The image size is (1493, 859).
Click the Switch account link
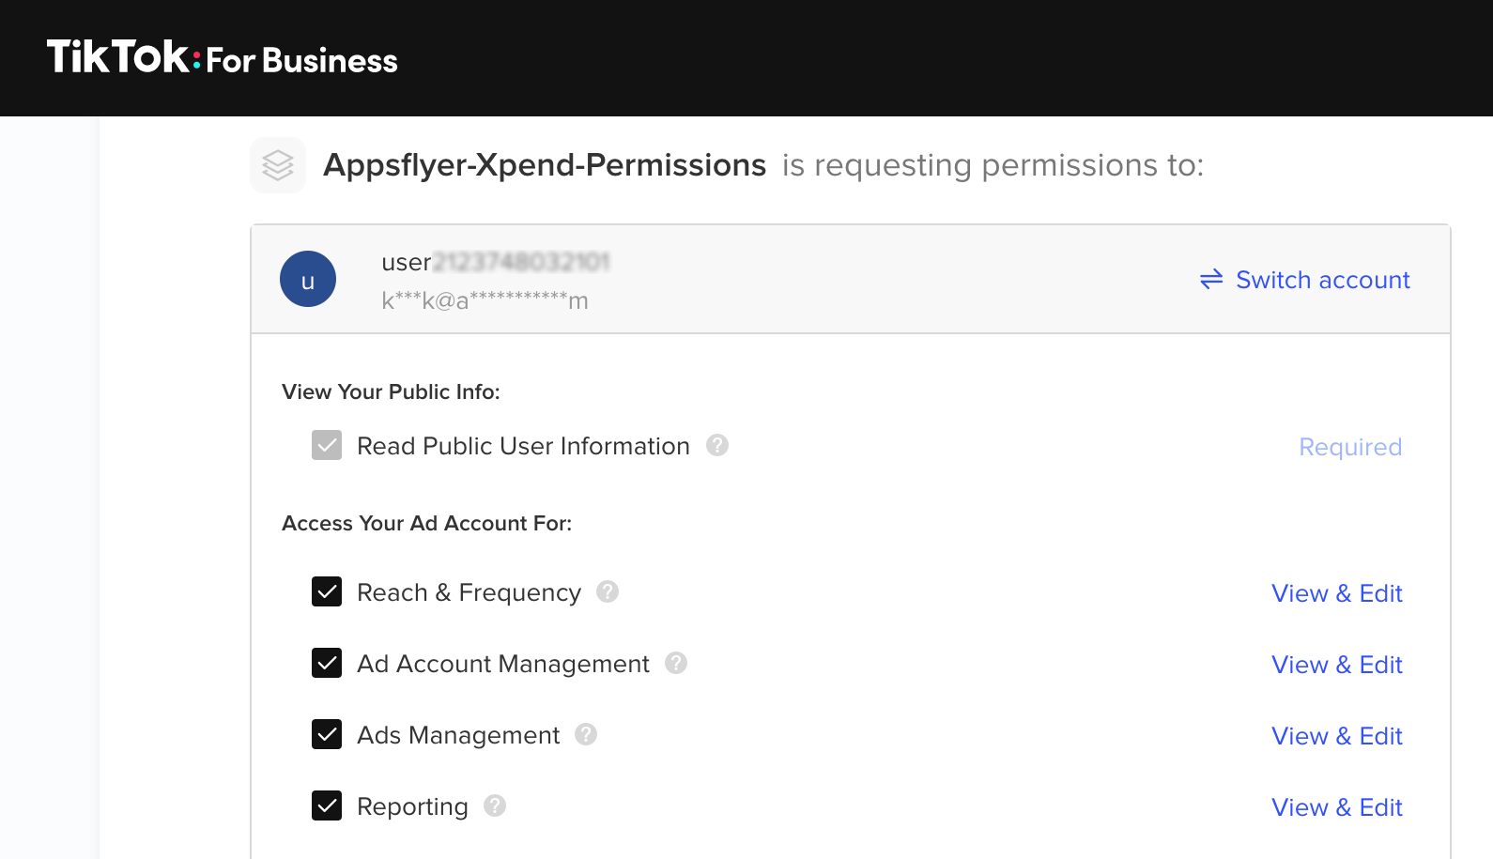pyautogui.click(x=1323, y=280)
